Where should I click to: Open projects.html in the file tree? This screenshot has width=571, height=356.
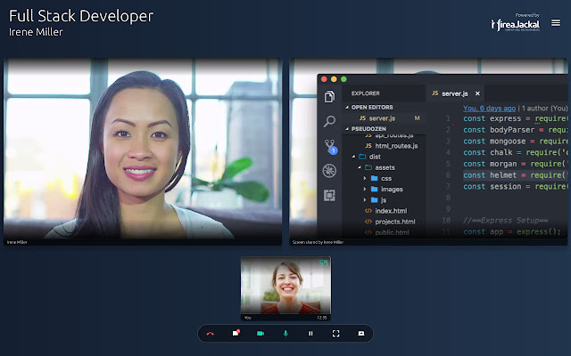(390, 222)
